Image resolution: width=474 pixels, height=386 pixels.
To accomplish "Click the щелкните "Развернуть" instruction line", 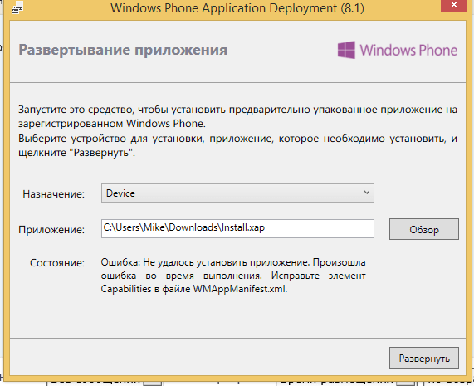I will click(76, 153).
